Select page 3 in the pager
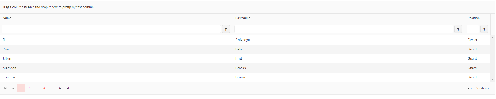Image resolution: width=496 pixels, height=99 pixels. [37, 88]
